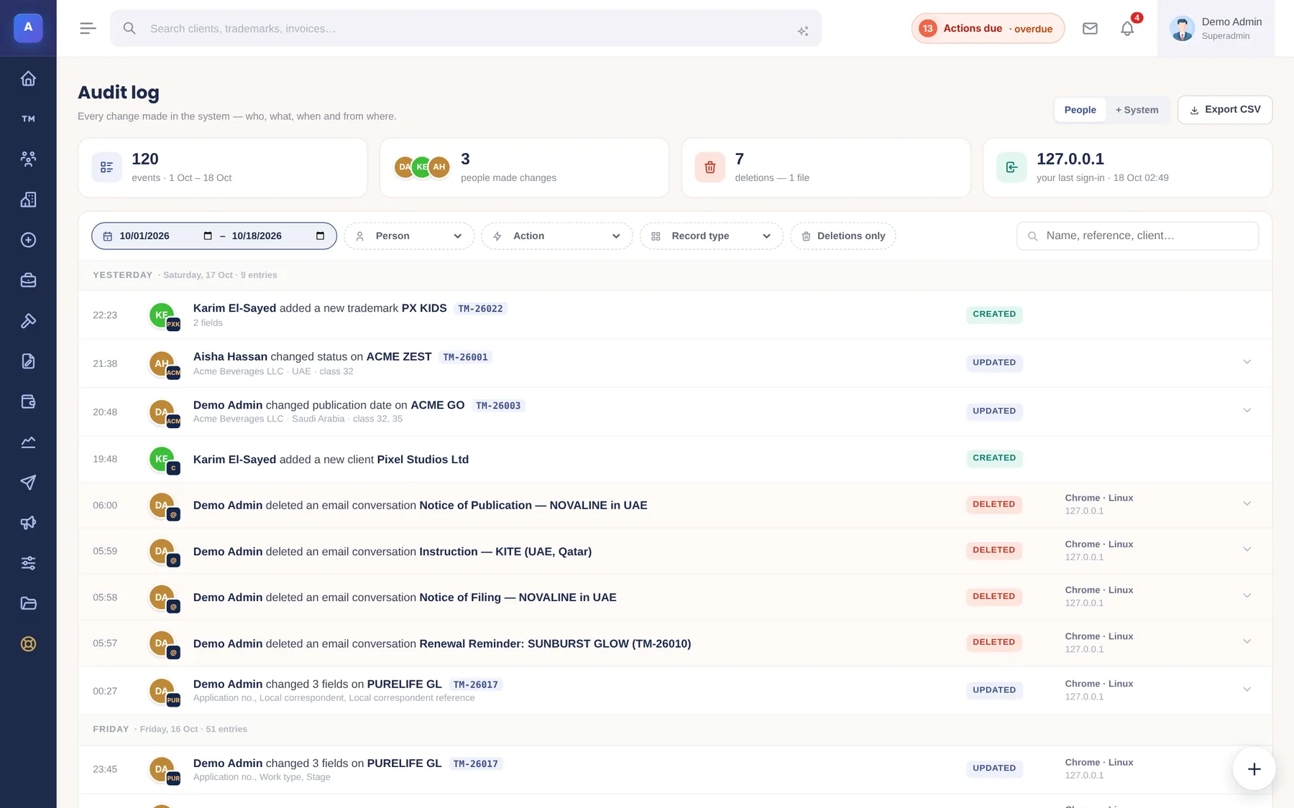Click the app logo A
This screenshot has height=808, width=1294.
[x=28, y=28]
